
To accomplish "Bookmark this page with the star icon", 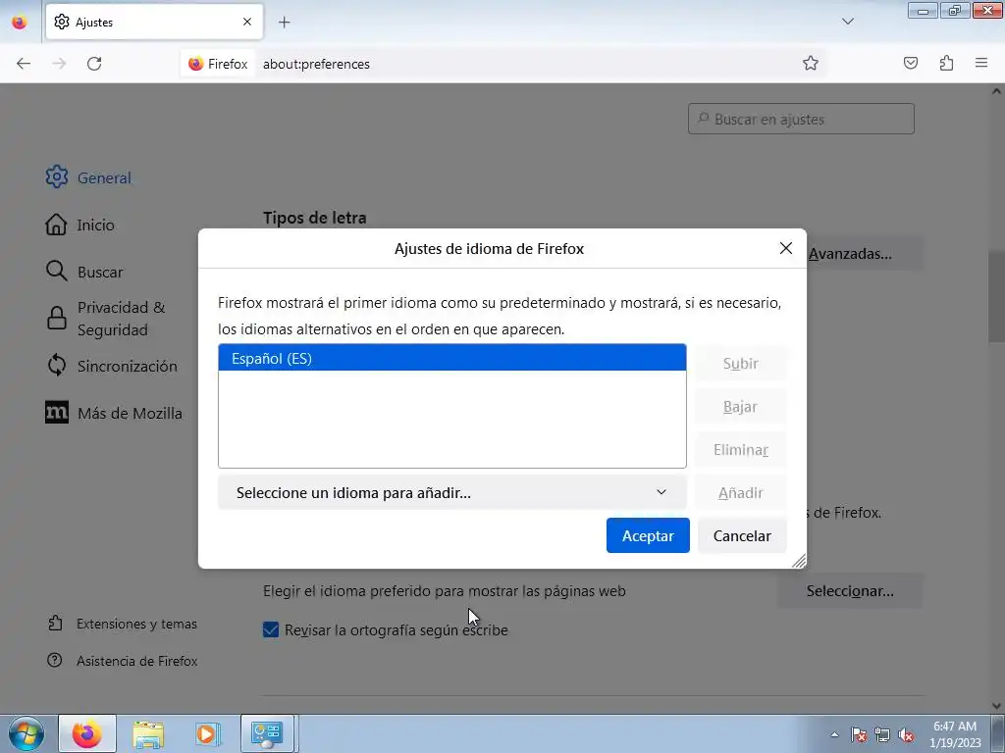I will (x=810, y=63).
